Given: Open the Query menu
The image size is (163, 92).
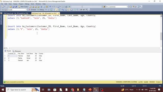Looking at the screenshot, I should click(15, 4).
